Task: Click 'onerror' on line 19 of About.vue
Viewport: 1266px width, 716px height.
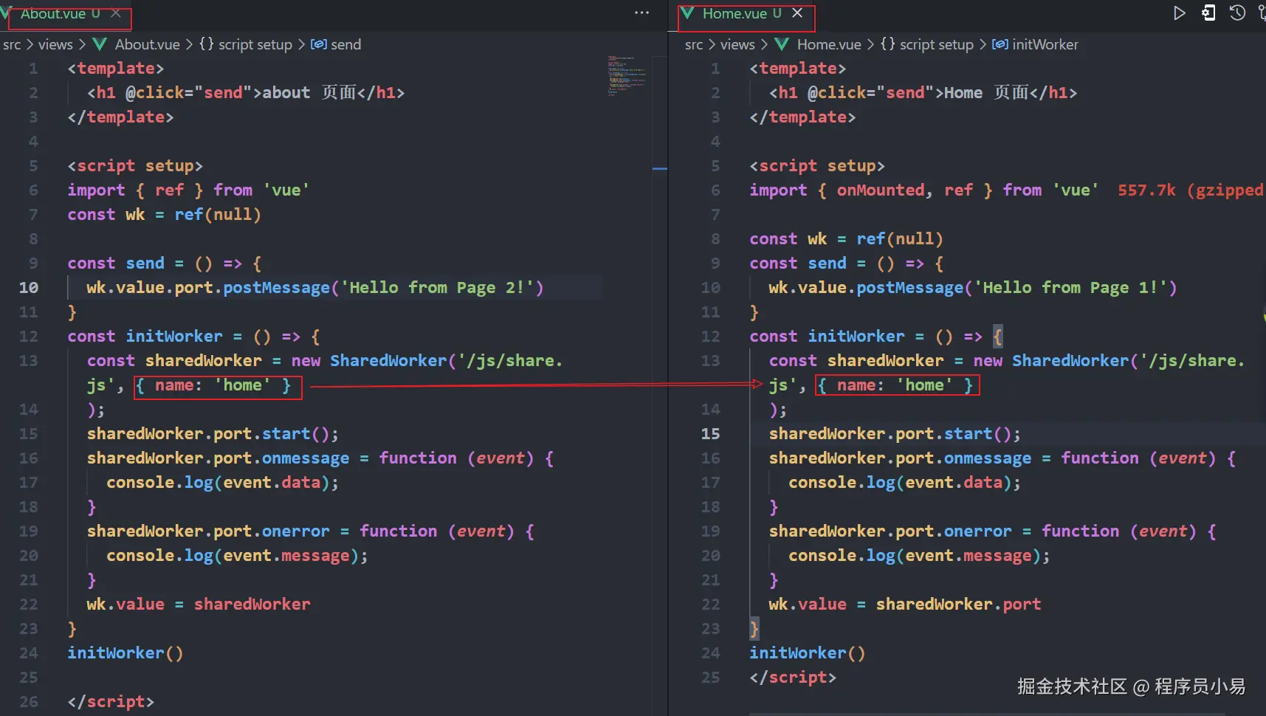Action: click(296, 531)
